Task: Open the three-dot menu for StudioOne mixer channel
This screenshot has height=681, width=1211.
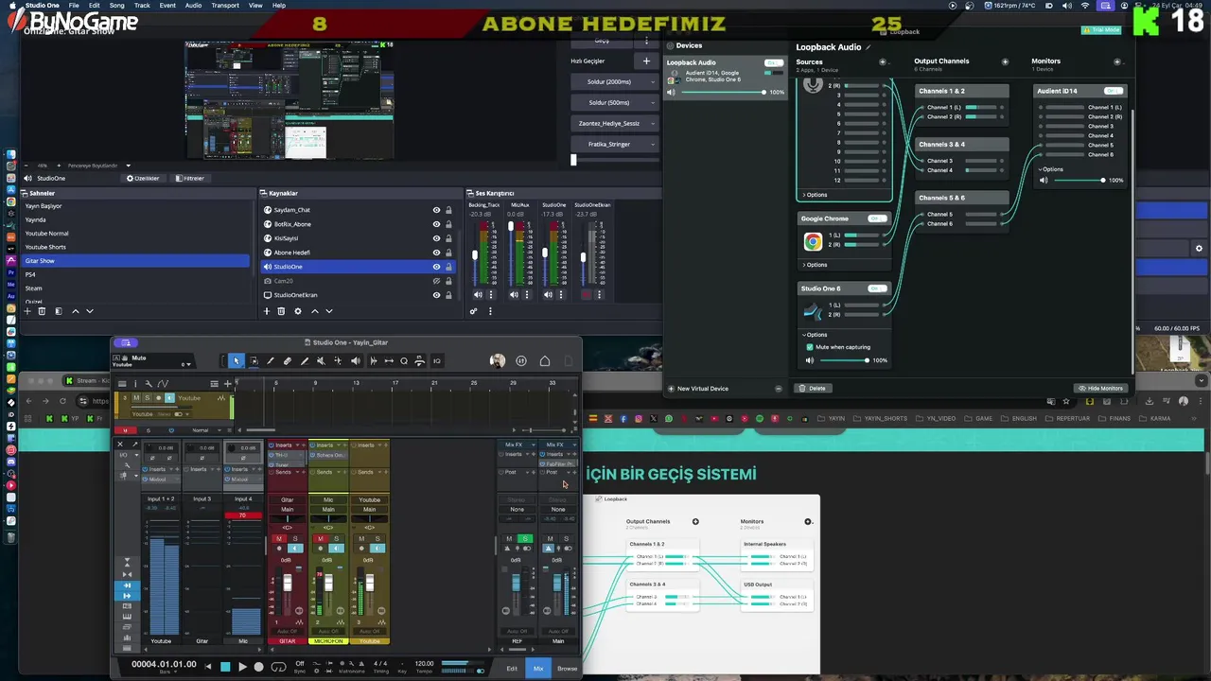Action: (561, 295)
